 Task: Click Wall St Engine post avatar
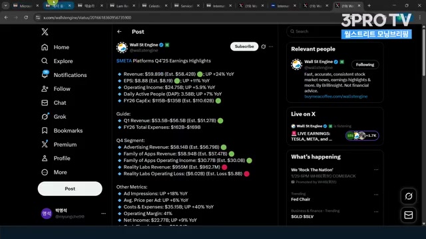click(x=122, y=47)
